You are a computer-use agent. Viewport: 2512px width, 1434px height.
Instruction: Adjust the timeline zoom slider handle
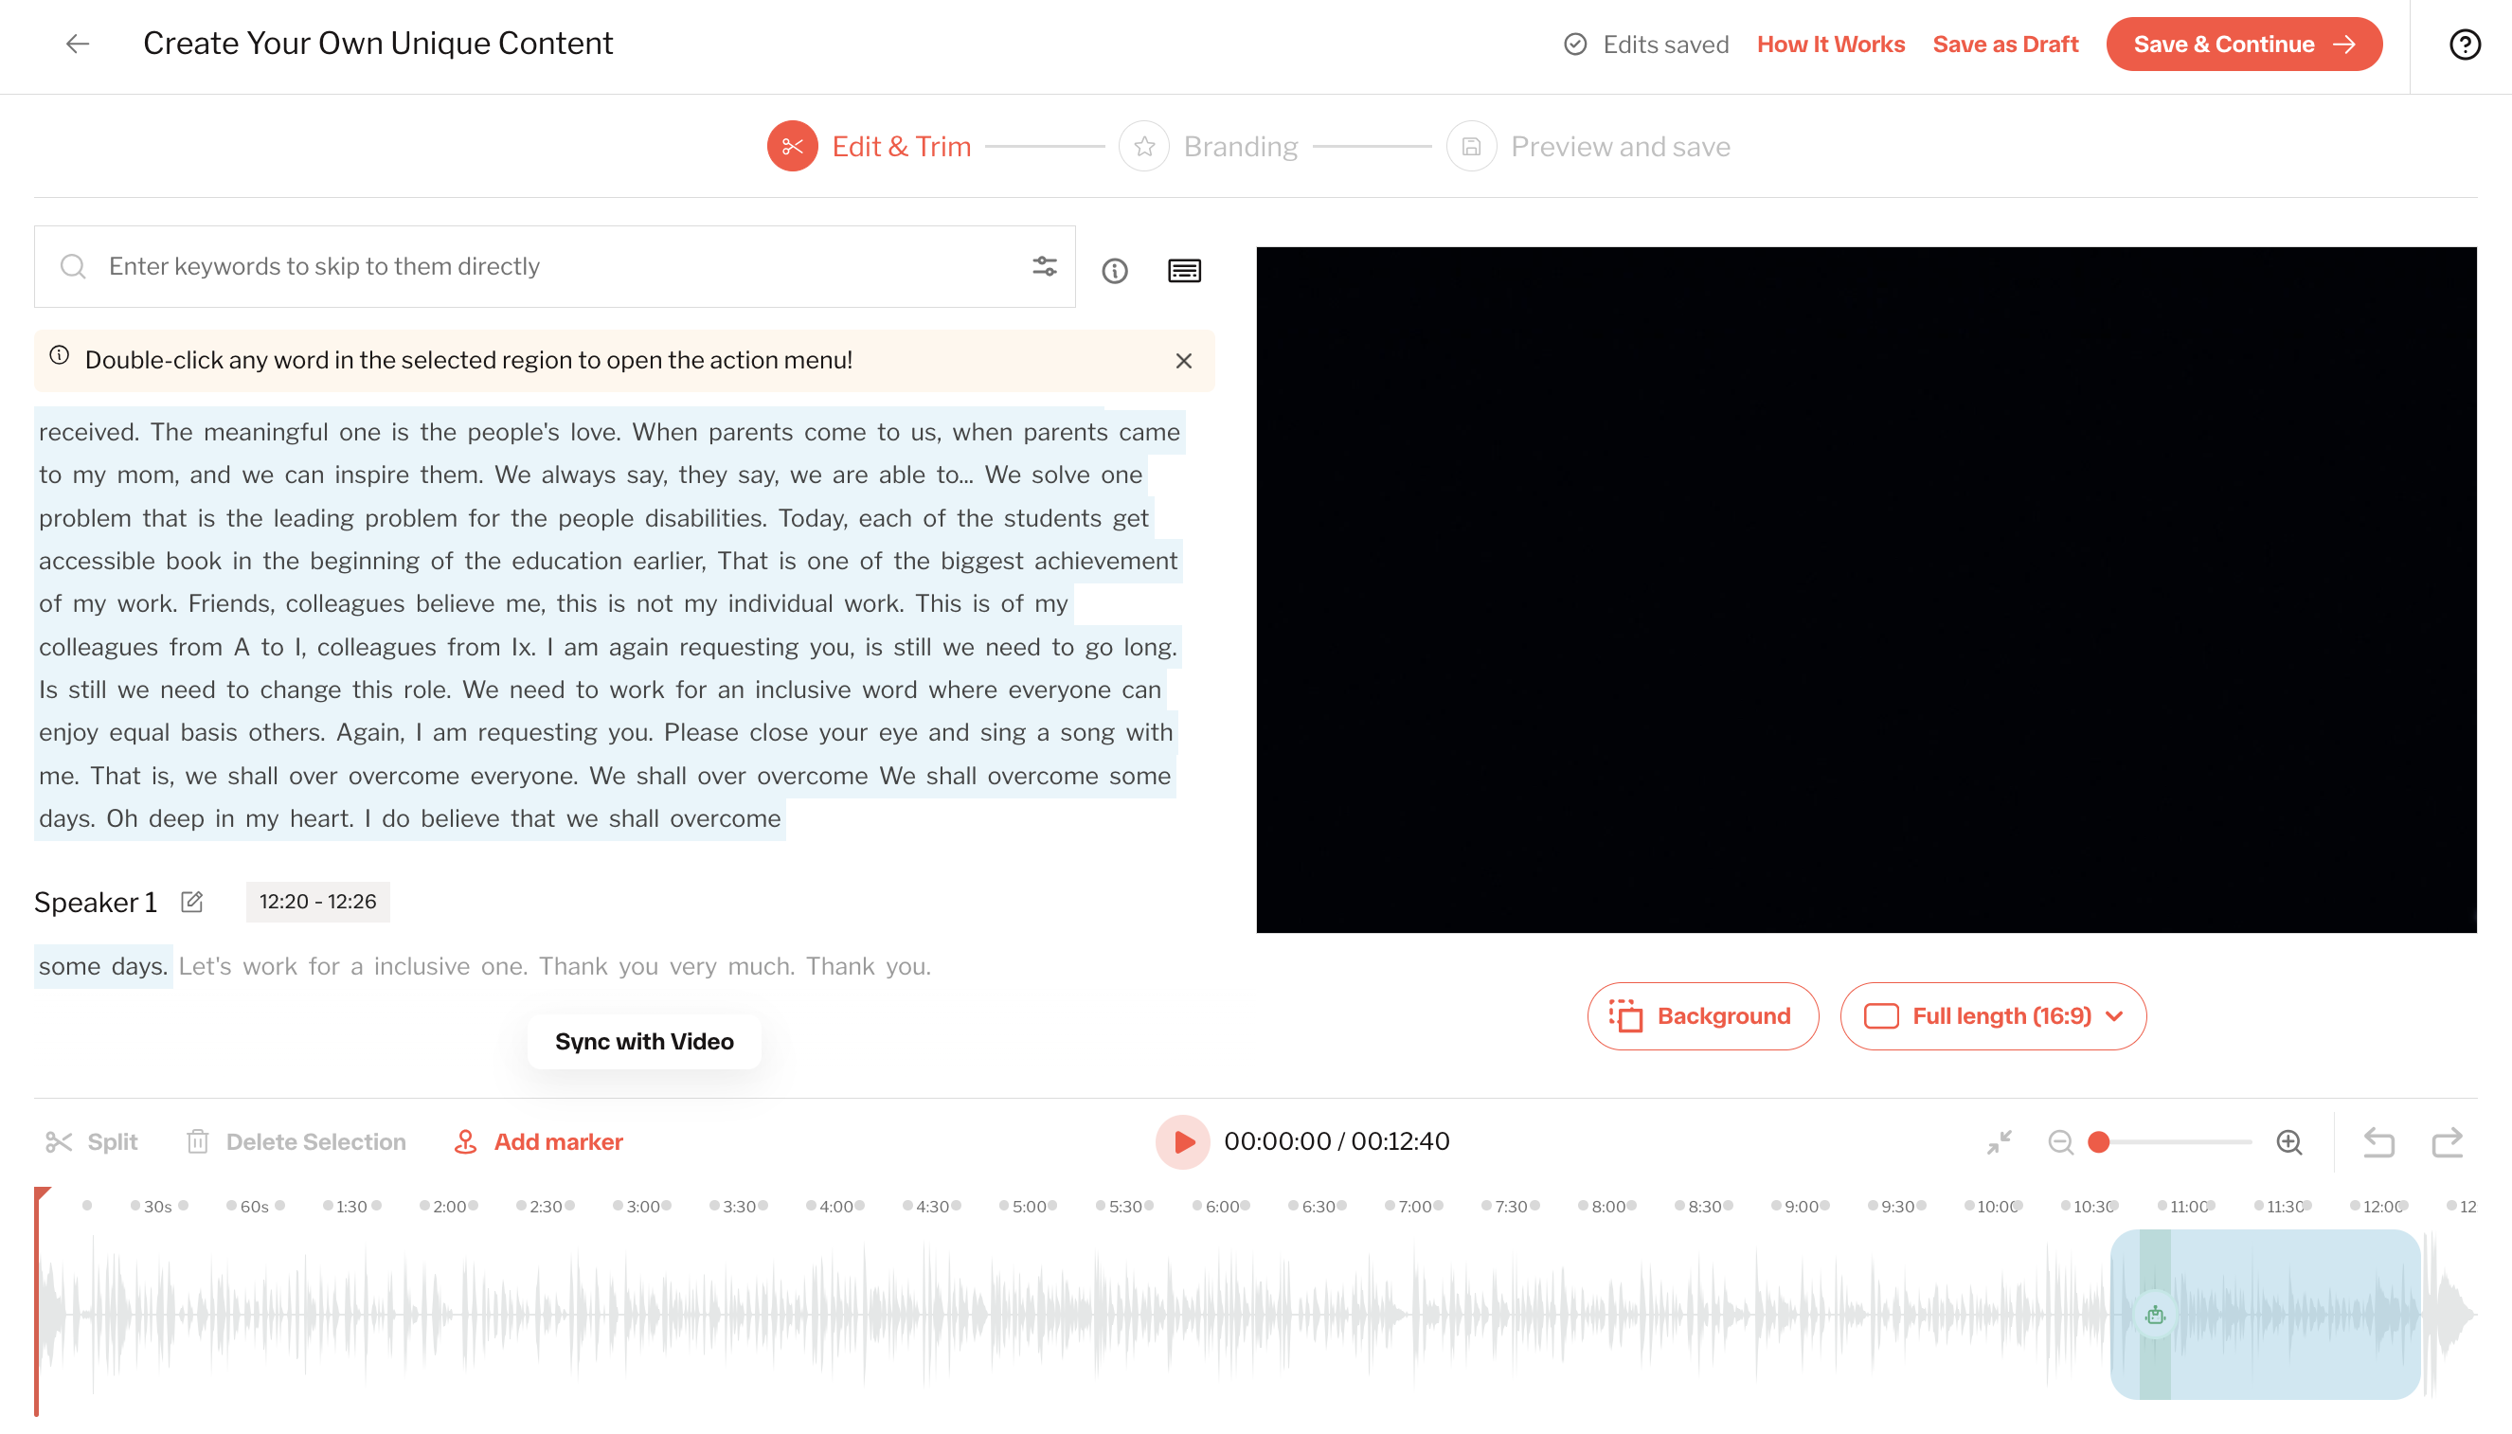[x=2098, y=1141]
